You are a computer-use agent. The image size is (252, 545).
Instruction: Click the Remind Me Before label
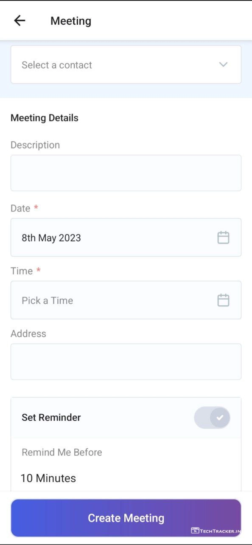pyautogui.click(x=62, y=452)
